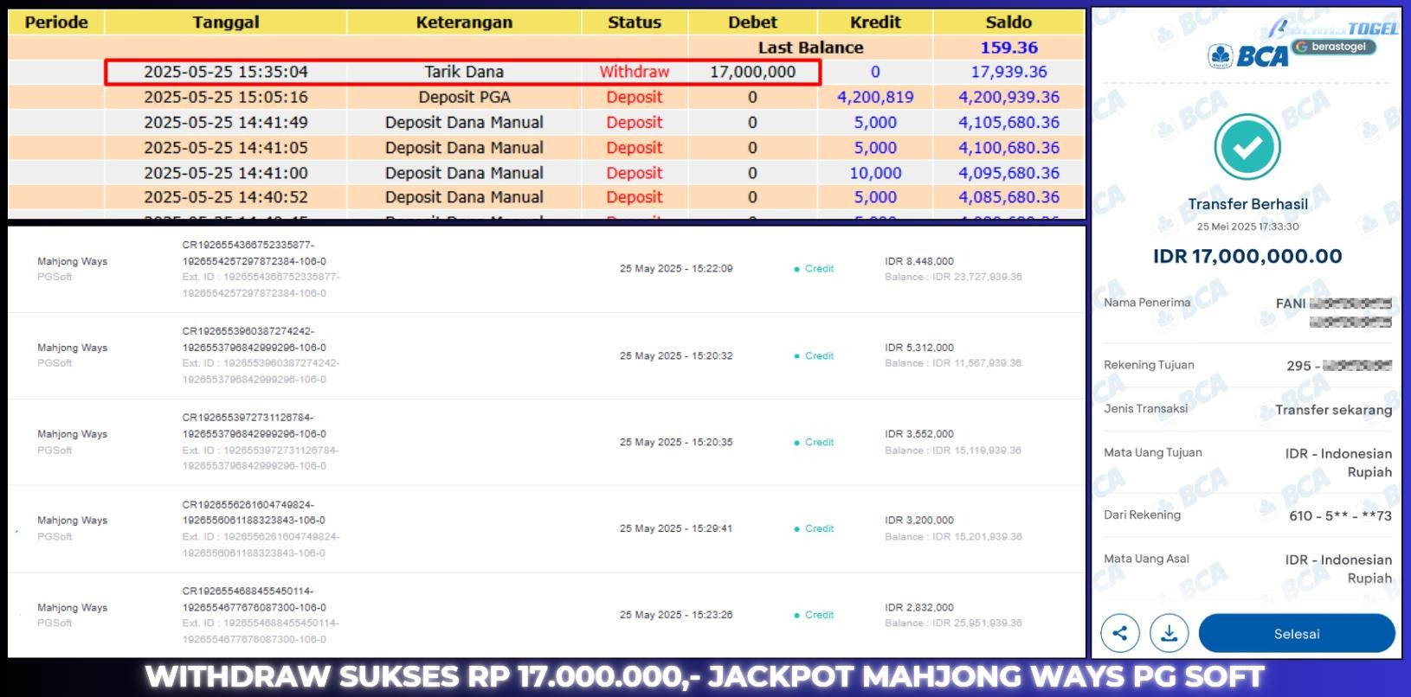
Task: Click the Saldo column header
Action: 1008,22
